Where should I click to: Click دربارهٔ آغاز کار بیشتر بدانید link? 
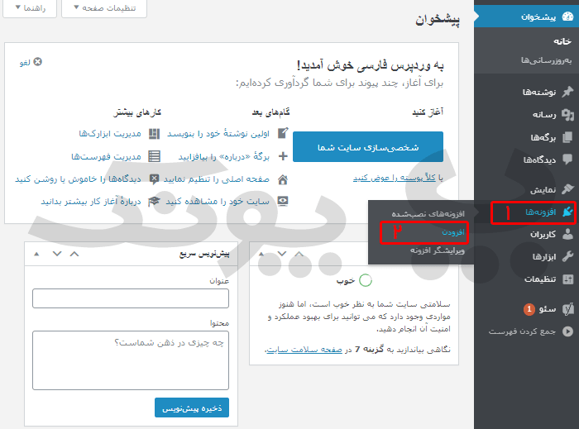91,202
